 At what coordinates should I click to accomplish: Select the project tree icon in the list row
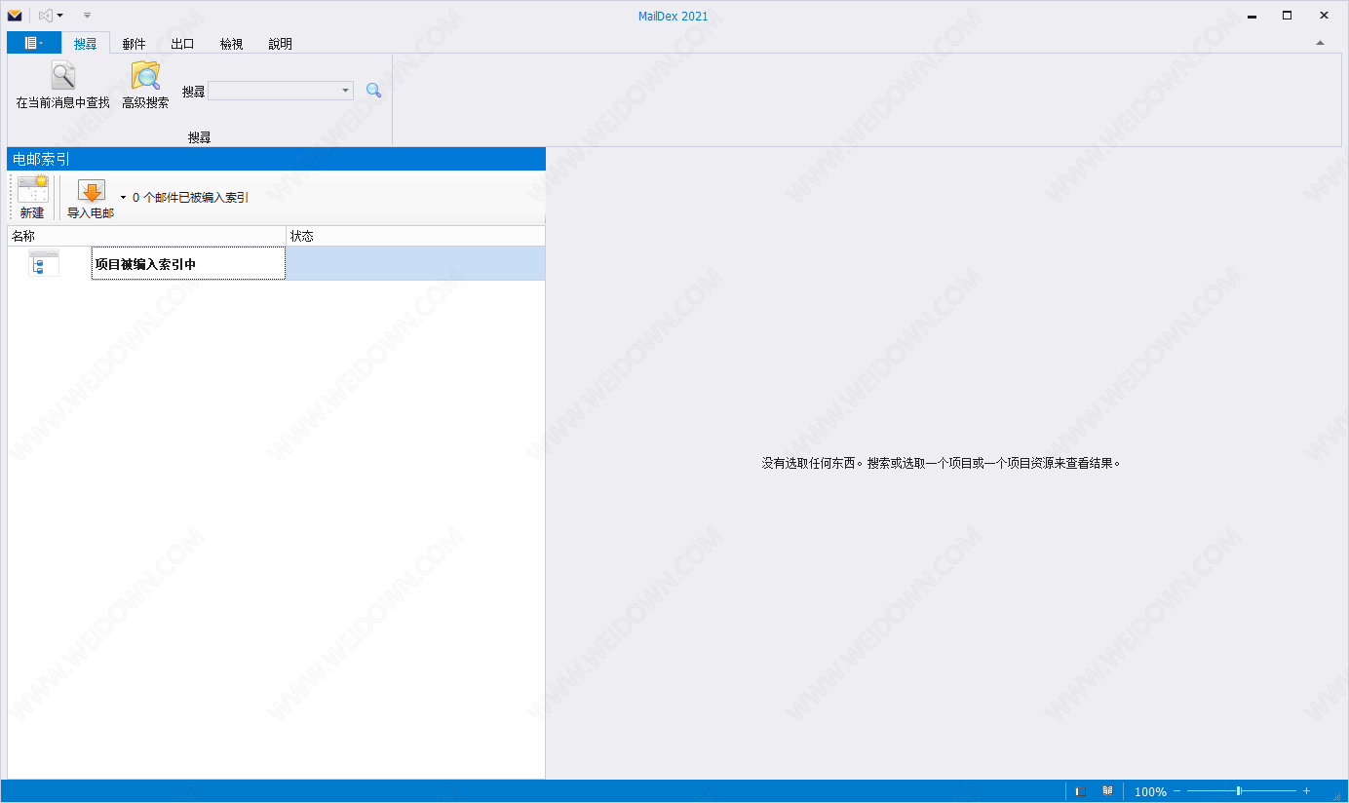pos(44,263)
